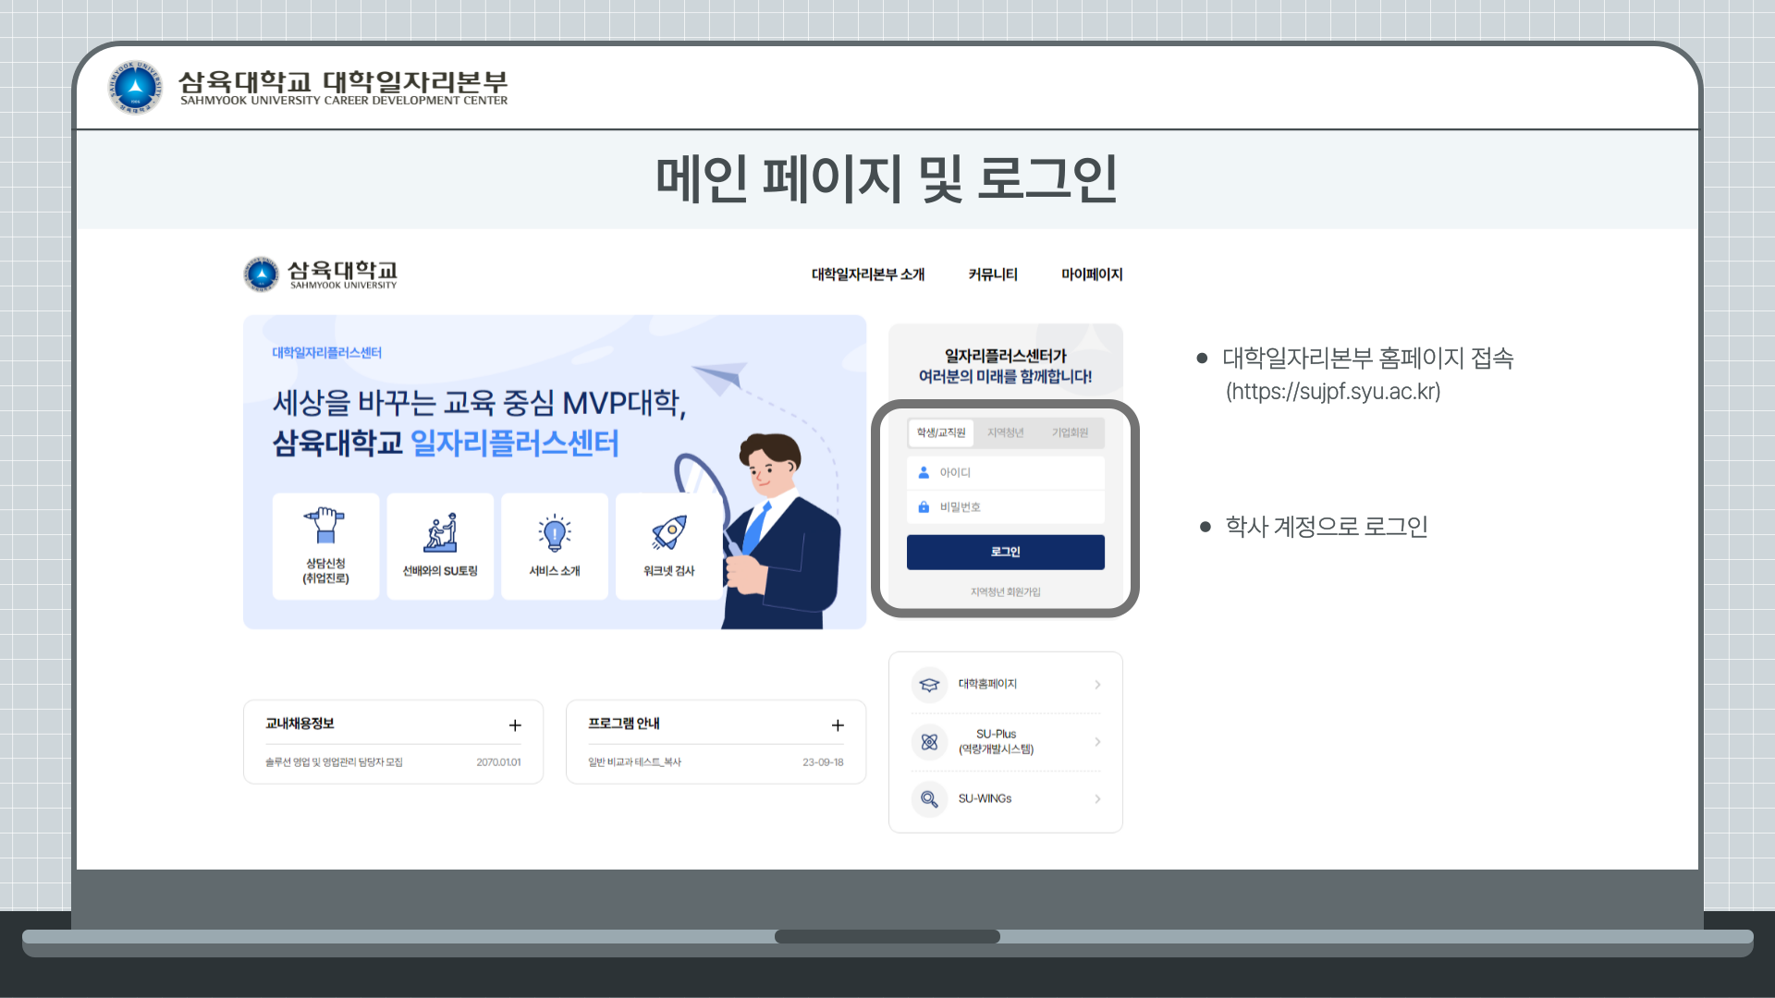Open the 커뮤니티 menu
1775x998 pixels.
pyautogui.click(x=993, y=274)
